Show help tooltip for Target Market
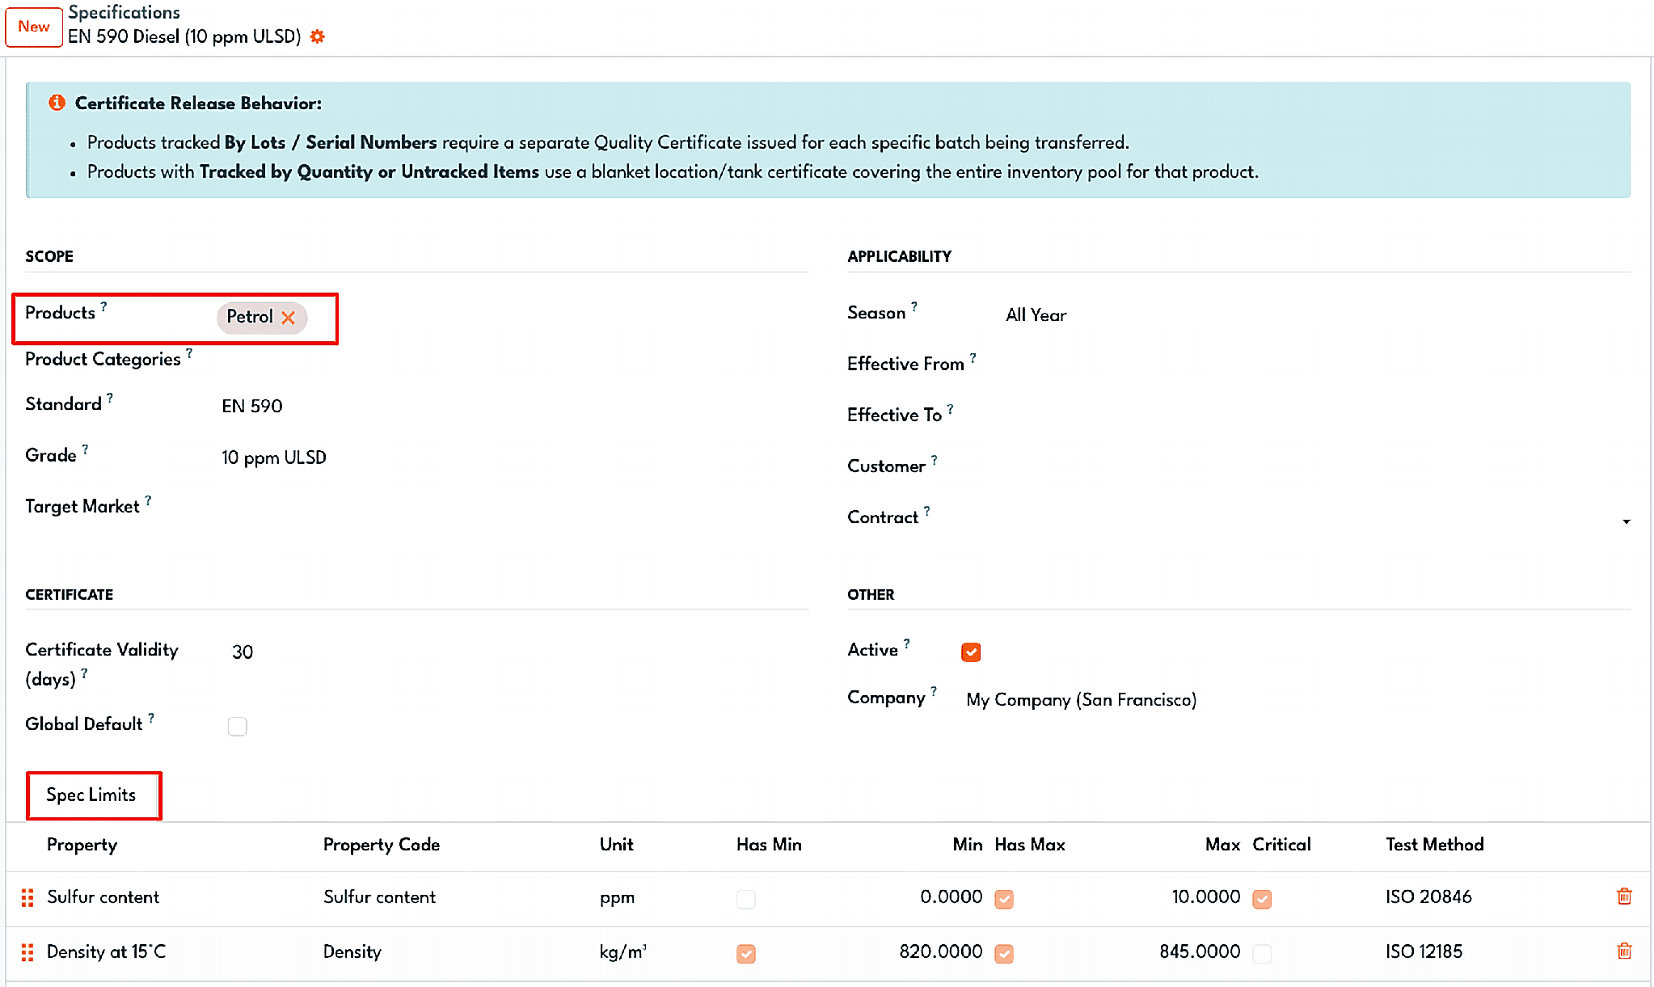This screenshot has height=987, width=1654. click(148, 500)
